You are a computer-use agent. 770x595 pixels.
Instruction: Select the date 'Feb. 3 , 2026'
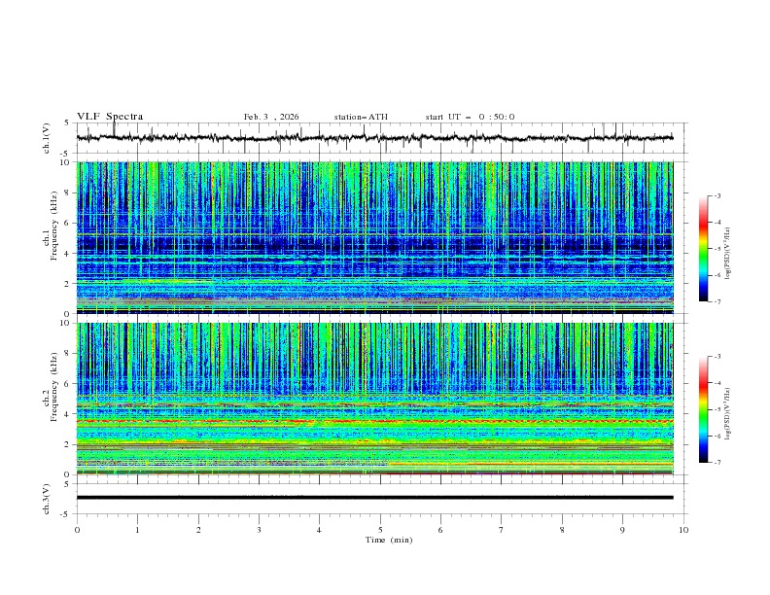[271, 117]
